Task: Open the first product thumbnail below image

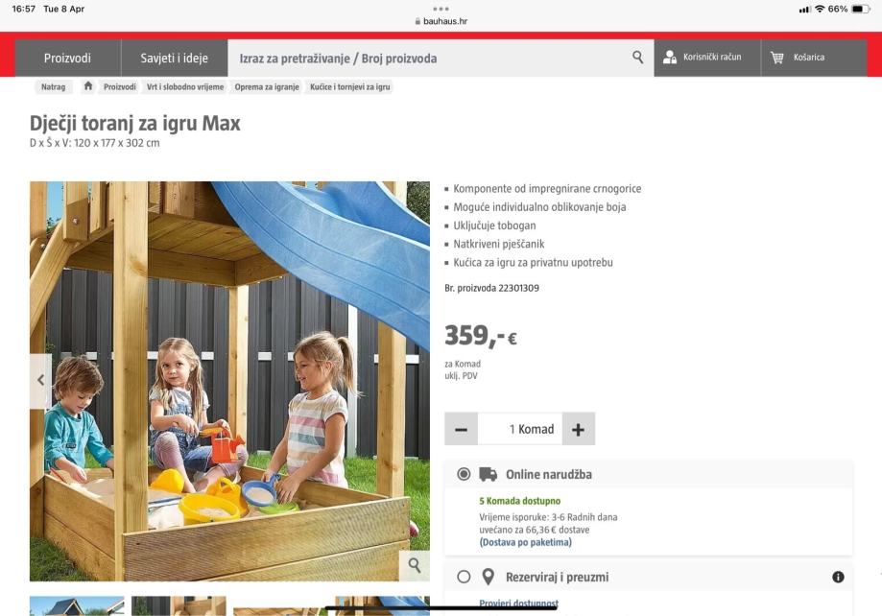Action: click(x=77, y=605)
